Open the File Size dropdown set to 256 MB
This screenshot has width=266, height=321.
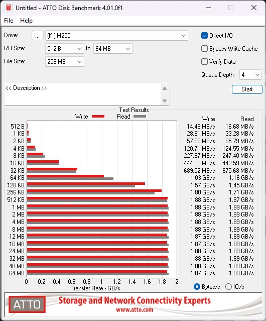(65, 62)
